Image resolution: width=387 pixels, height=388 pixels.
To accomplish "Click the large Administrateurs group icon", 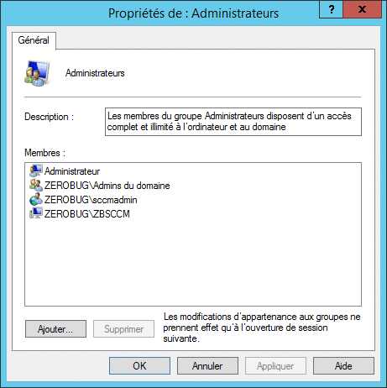I will point(37,73).
